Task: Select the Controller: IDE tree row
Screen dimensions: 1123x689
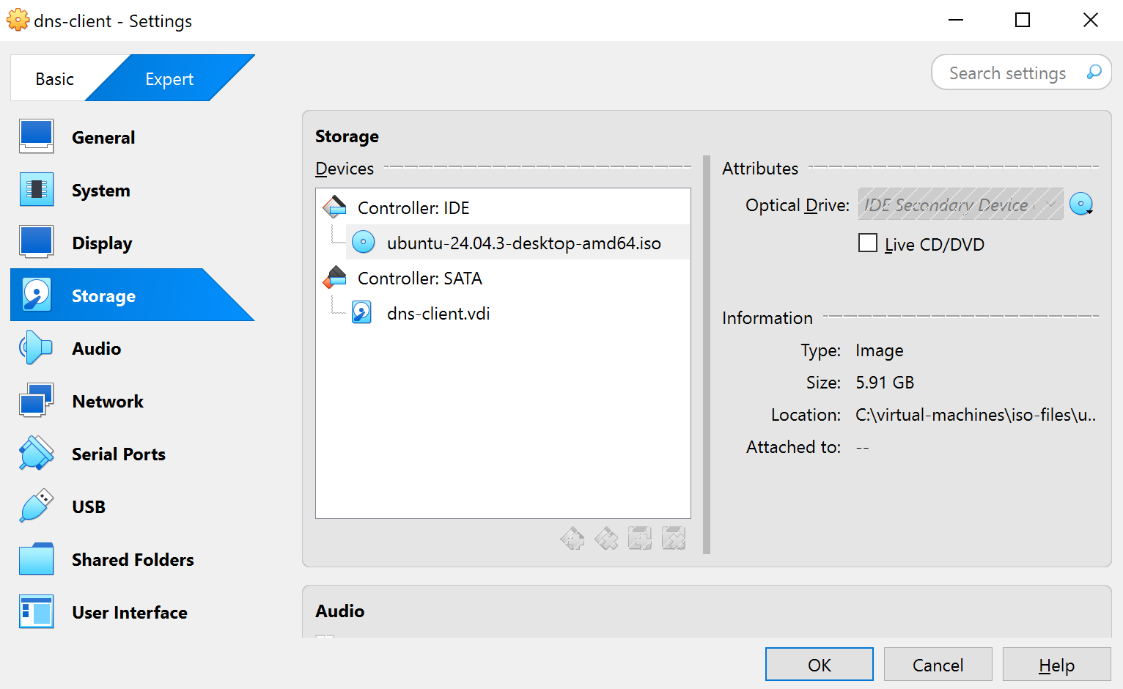Action: (x=503, y=207)
